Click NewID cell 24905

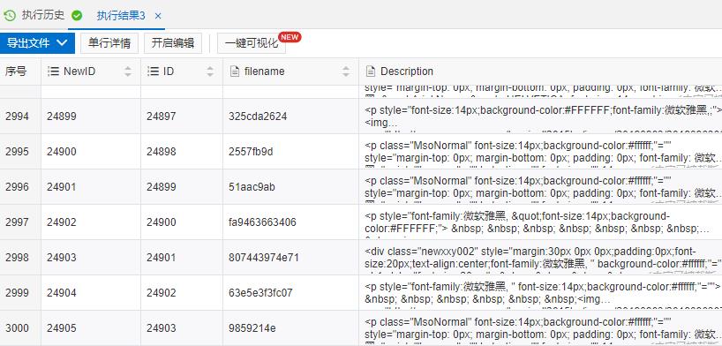coord(91,327)
